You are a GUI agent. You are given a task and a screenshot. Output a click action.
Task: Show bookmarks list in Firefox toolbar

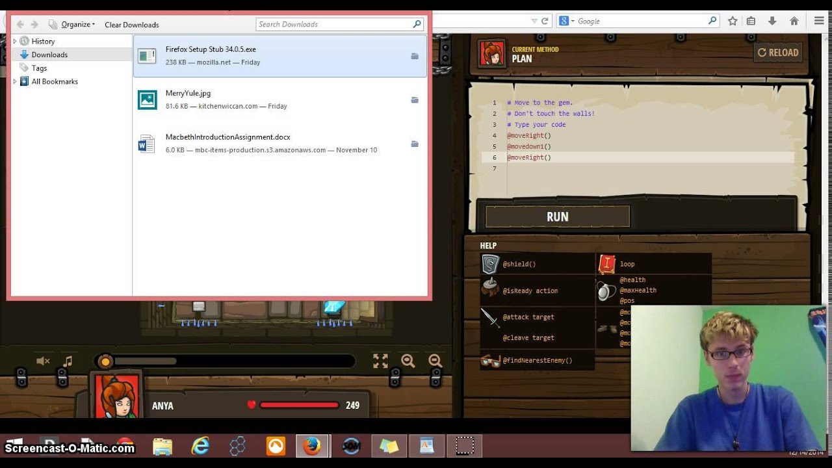(751, 21)
